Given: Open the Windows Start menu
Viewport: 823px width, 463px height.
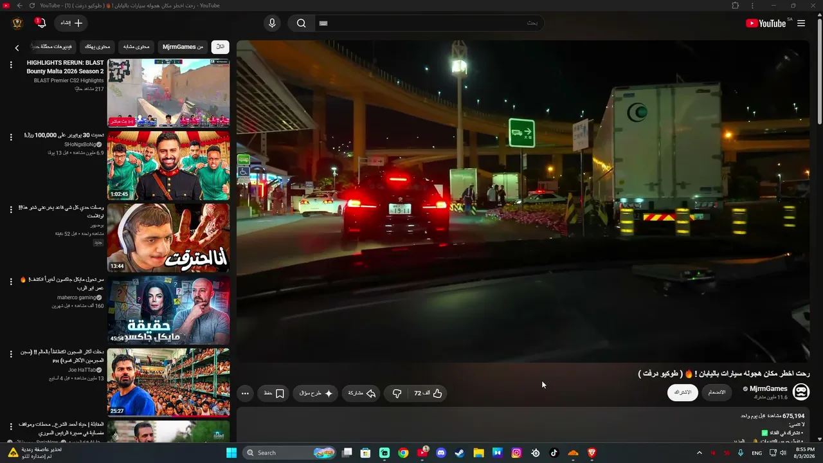Looking at the screenshot, I should pos(231,453).
